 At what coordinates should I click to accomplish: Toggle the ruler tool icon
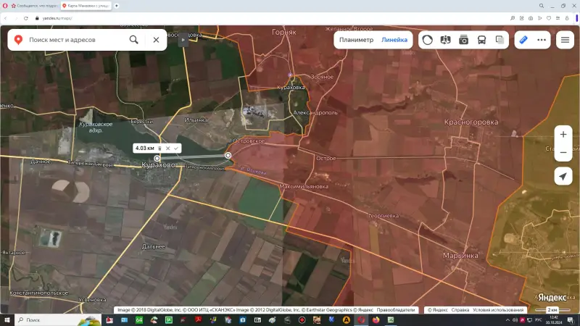(x=523, y=40)
